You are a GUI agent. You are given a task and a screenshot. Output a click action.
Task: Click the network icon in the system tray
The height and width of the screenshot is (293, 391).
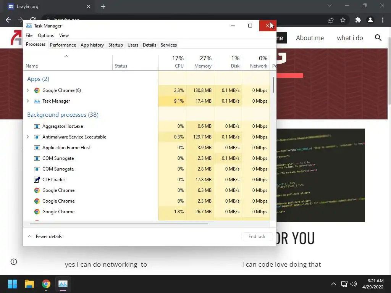344,284
